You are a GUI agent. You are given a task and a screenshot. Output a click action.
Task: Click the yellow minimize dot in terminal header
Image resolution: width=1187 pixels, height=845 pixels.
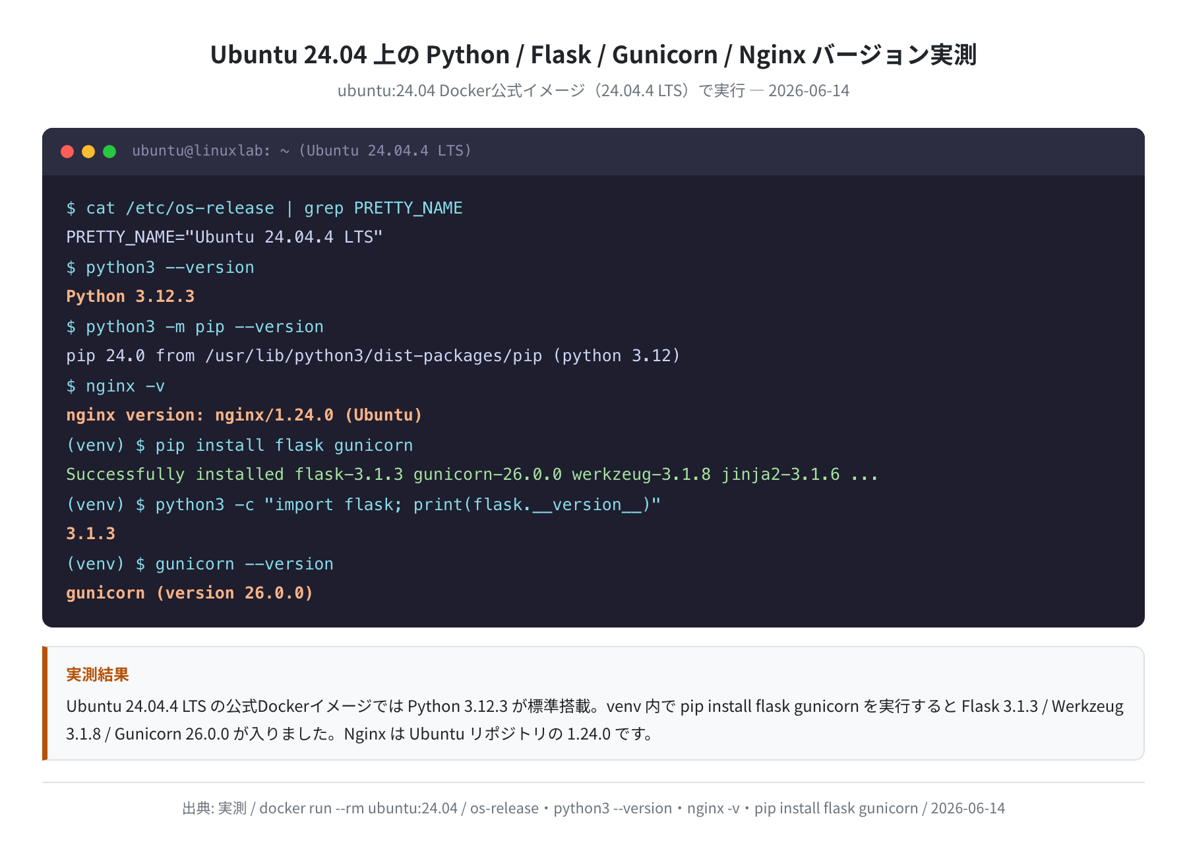click(x=88, y=152)
